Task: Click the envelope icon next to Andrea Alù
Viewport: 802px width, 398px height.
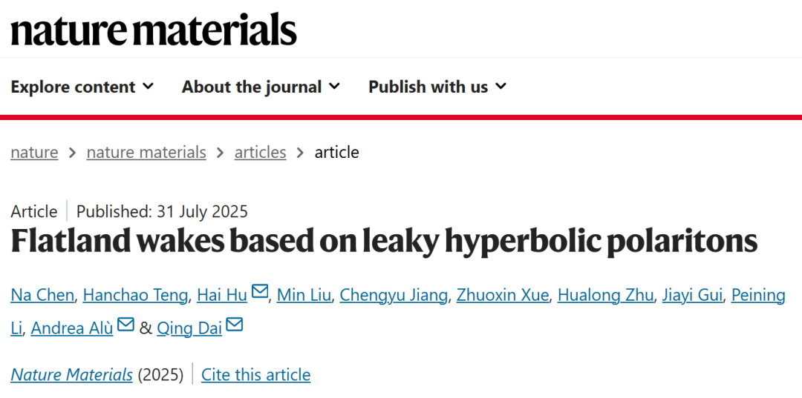Action: [x=125, y=325]
